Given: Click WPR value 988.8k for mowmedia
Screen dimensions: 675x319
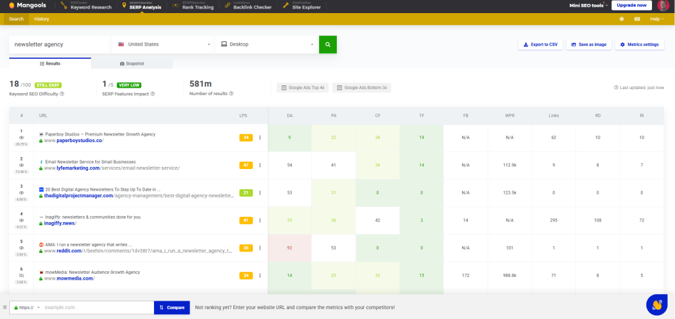Looking at the screenshot, I should 510,275.
